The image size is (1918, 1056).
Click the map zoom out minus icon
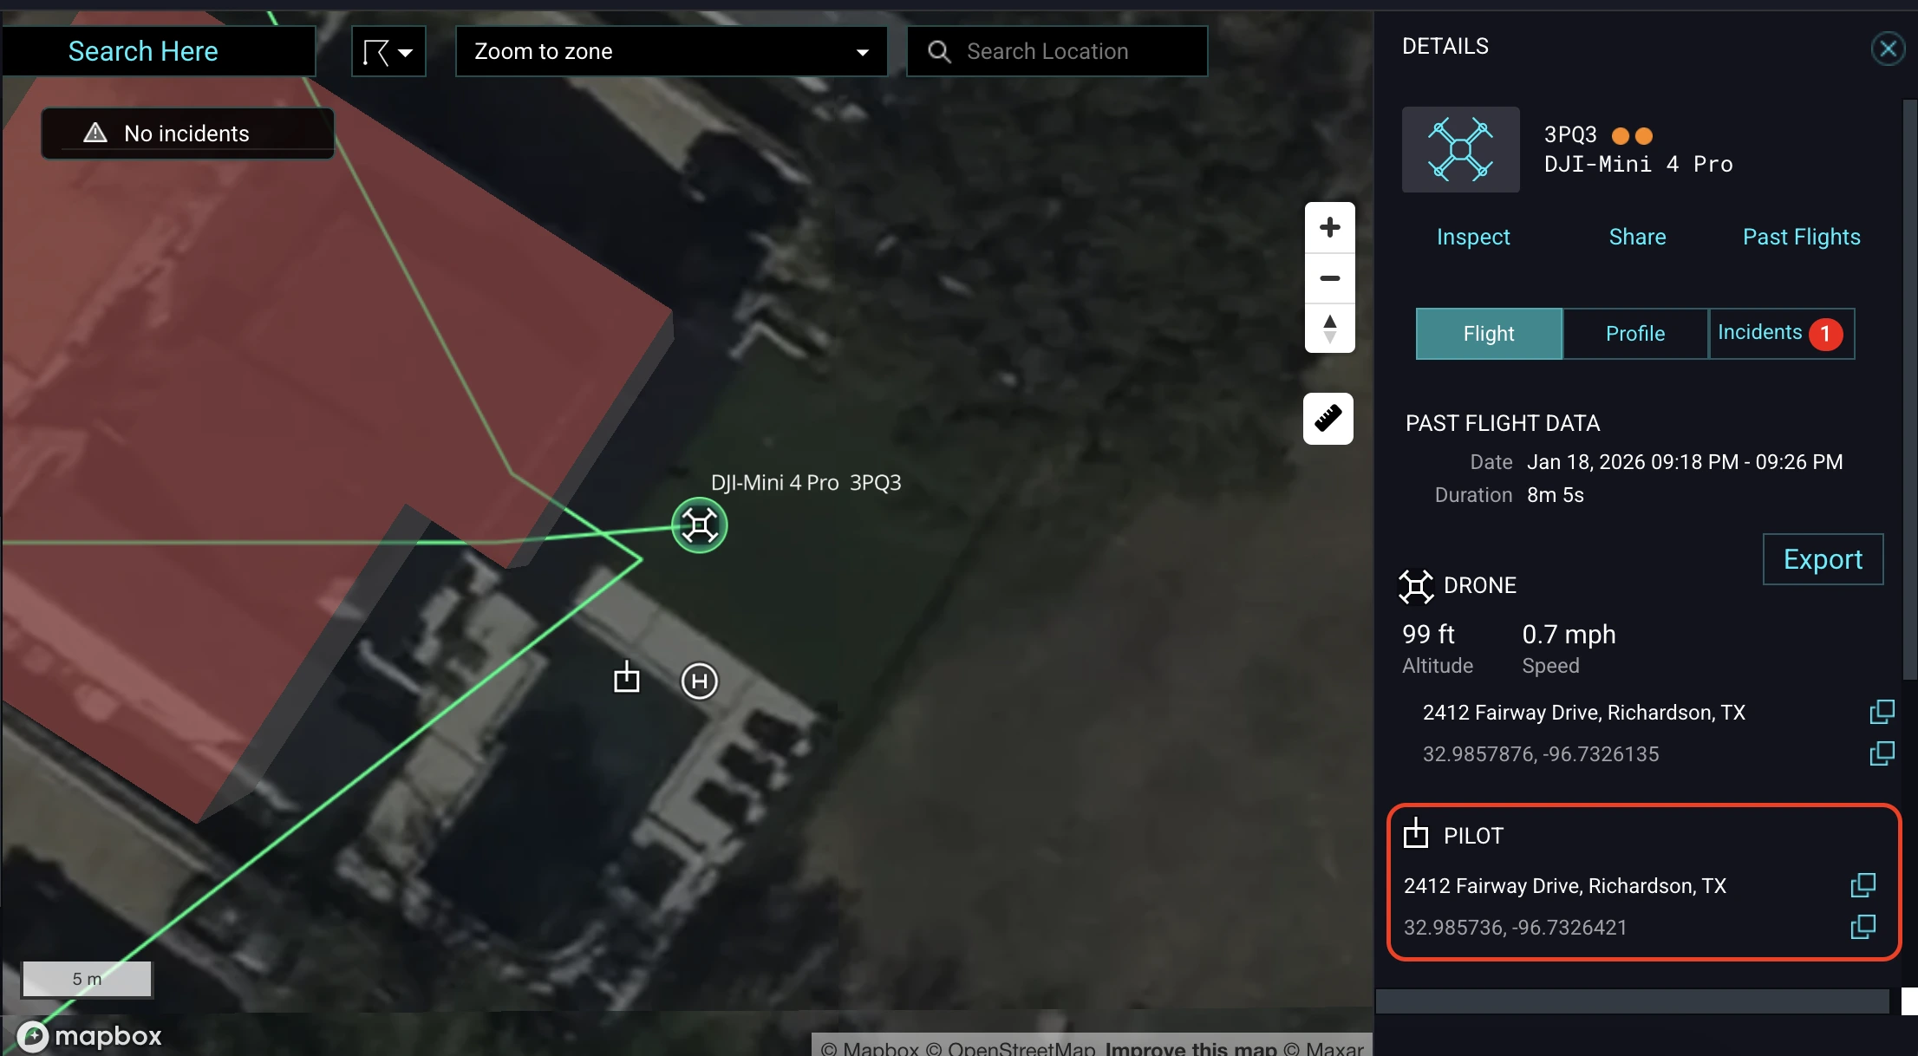[x=1329, y=278]
